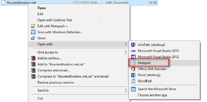
Task: Click the 54 KB size cell
Action: click(x=153, y=3)
